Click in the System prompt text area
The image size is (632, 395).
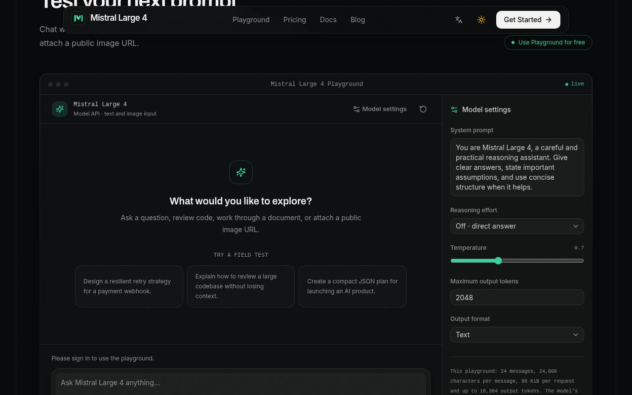click(517, 167)
